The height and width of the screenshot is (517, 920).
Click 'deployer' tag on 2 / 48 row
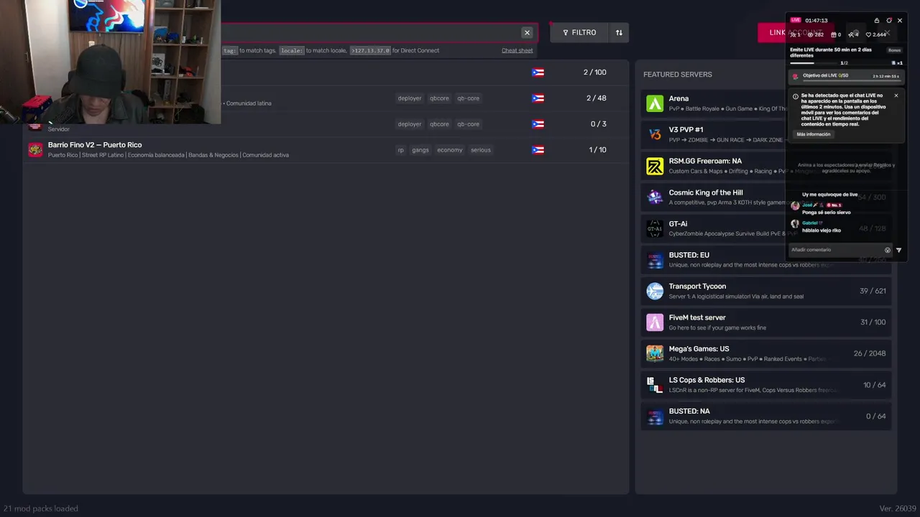pos(410,98)
